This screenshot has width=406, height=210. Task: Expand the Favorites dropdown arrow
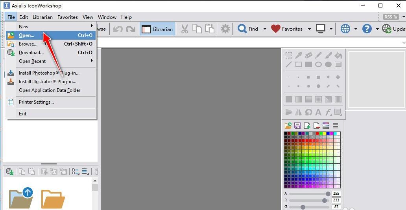309,29
